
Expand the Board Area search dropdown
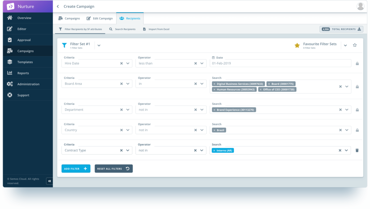point(347,86)
